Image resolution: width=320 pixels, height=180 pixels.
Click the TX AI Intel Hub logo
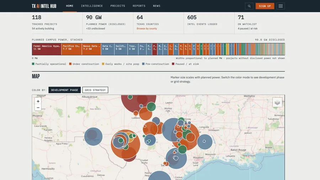(x=44, y=6)
